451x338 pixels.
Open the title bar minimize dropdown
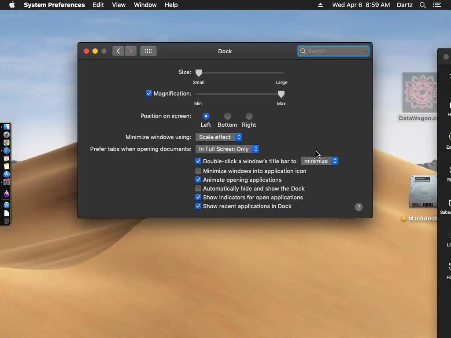click(320, 161)
